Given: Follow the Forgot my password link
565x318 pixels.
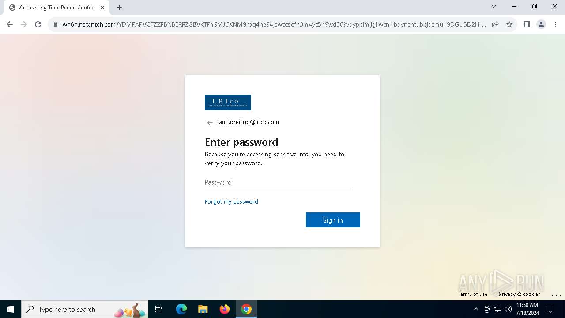Looking at the screenshot, I should [231, 201].
